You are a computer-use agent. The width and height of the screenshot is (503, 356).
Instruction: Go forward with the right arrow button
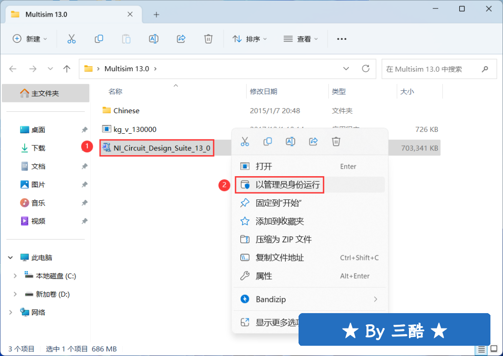(x=33, y=68)
